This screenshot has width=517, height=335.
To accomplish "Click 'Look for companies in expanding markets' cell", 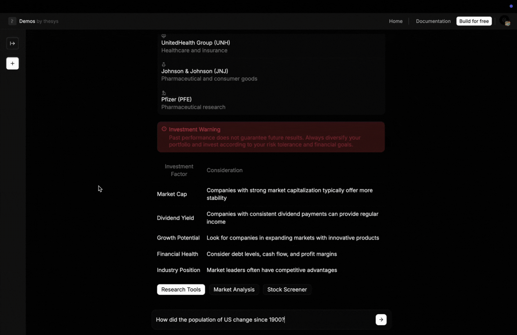I will 293,238.
